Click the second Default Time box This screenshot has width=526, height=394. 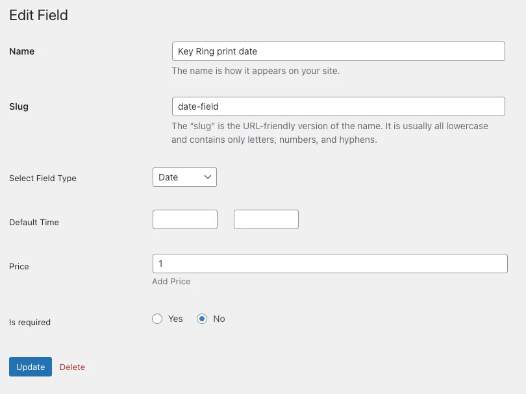click(266, 219)
